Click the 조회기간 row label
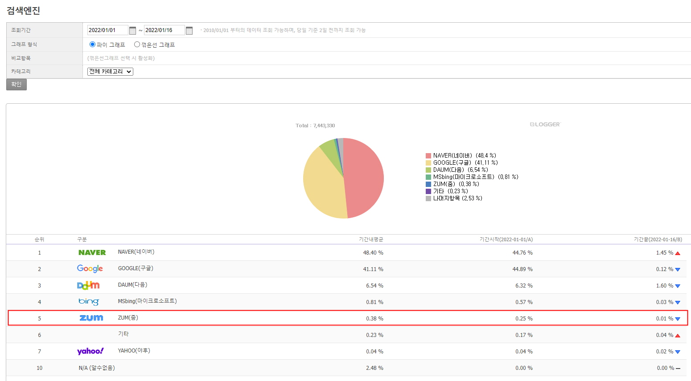691x381 pixels. [x=21, y=30]
